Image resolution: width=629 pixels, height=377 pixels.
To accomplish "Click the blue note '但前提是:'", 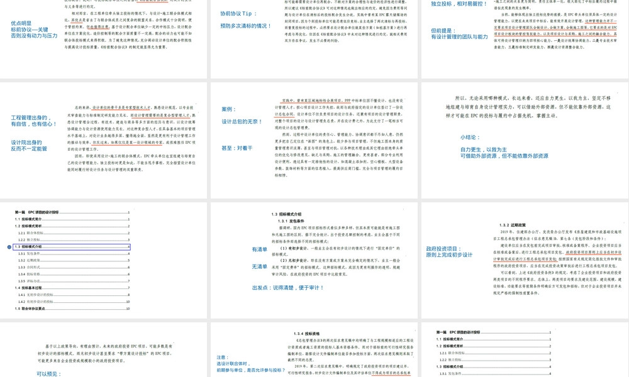I will click(443, 30).
